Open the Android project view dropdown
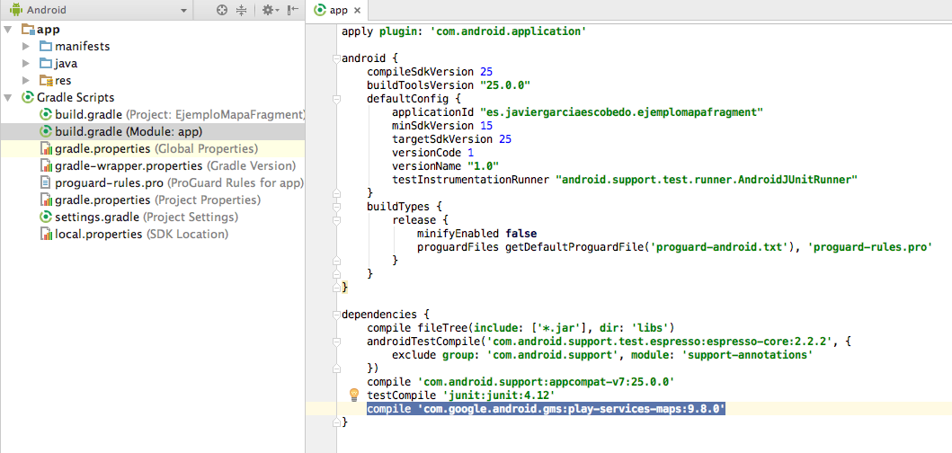 click(x=183, y=10)
